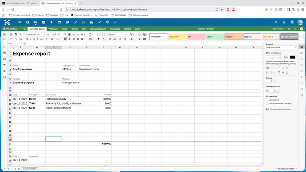306x172 pixels.
Task: Click zoom out minus in status bar
Action: (276, 169)
